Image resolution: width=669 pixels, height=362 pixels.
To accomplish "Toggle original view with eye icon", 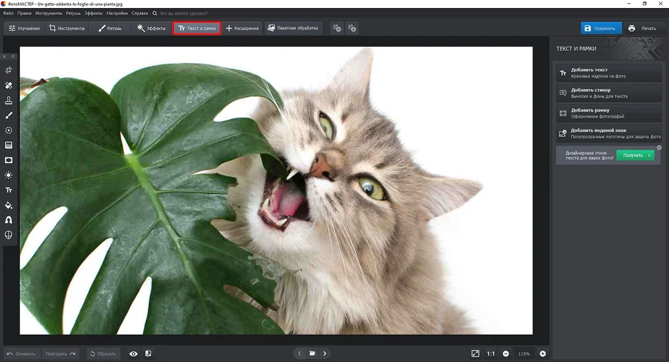I will pos(133,353).
